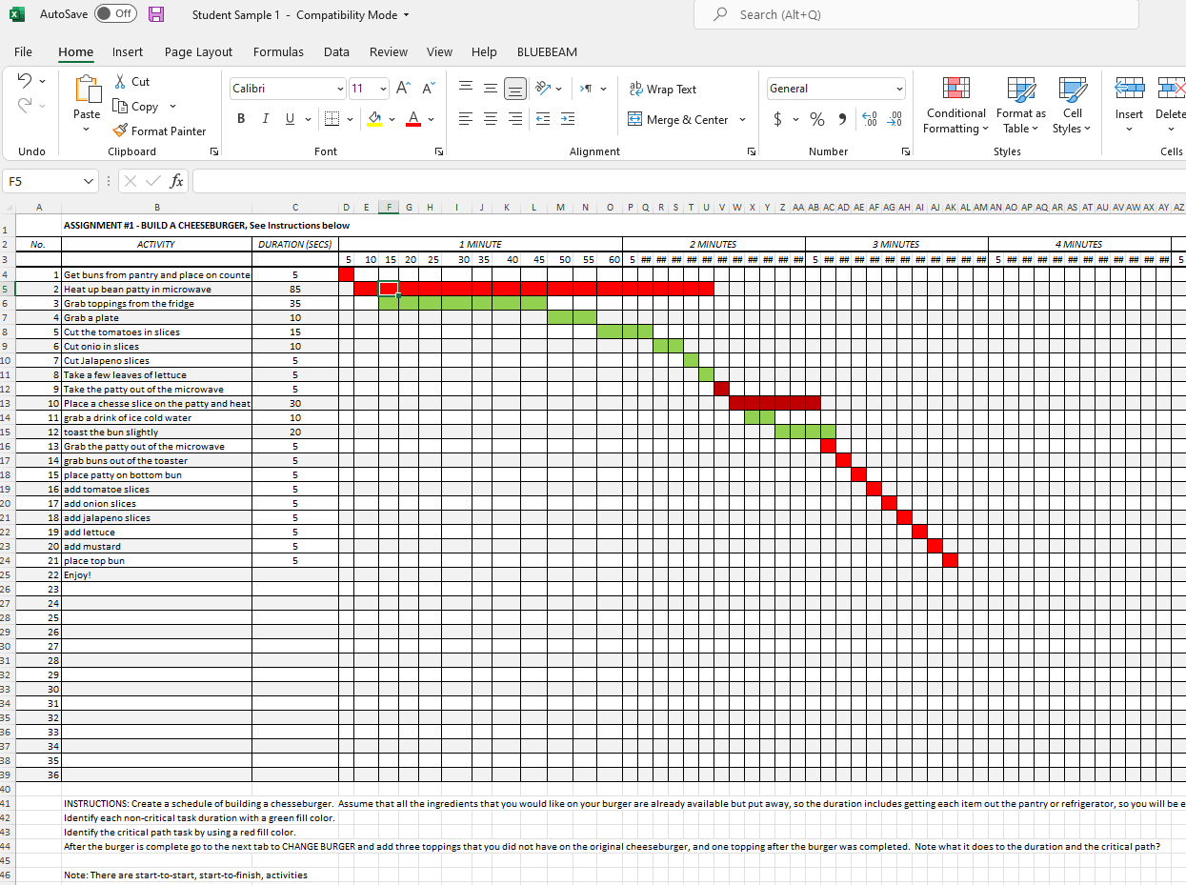Click the Redo arrow icon
1186x885 pixels.
point(26,105)
